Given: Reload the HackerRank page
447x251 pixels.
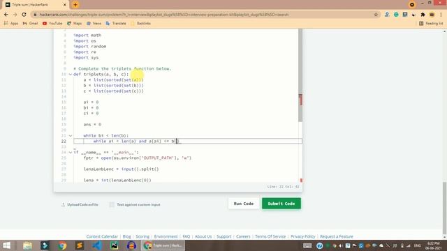Looking at the screenshot, I should tap(24, 15).
